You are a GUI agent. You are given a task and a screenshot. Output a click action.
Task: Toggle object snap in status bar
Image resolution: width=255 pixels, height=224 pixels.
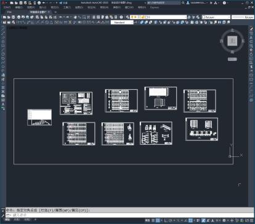coord(190,220)
